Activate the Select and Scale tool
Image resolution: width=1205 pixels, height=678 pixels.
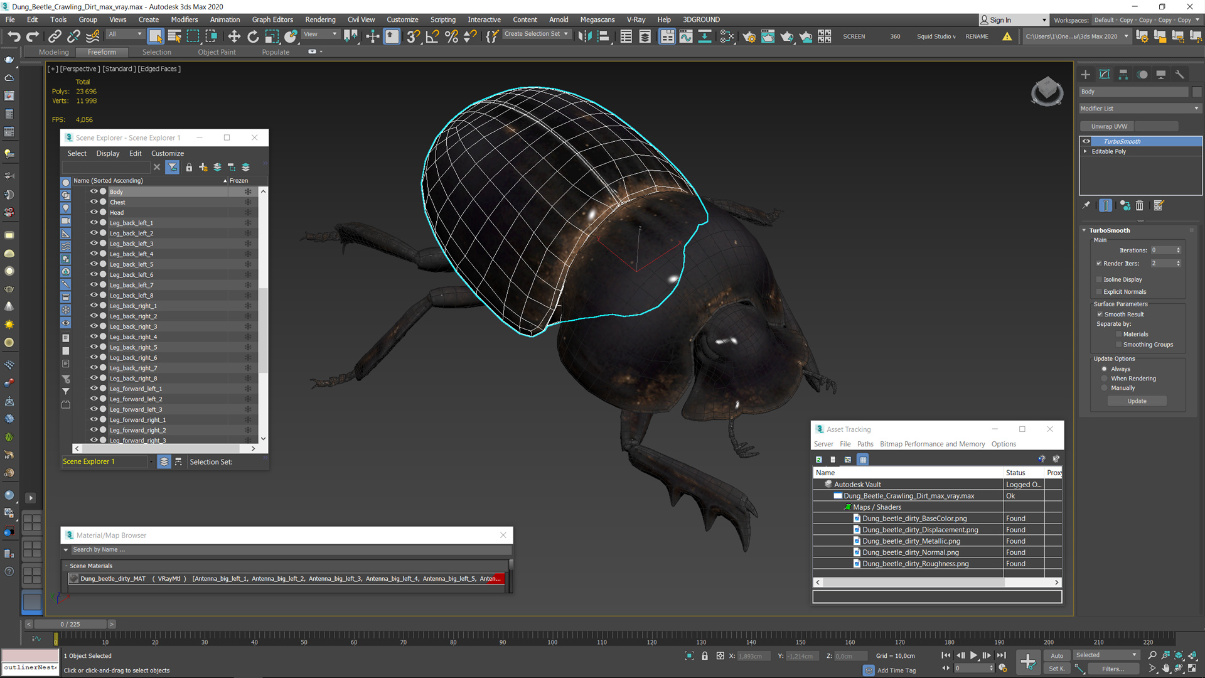(x=272, y=36)
